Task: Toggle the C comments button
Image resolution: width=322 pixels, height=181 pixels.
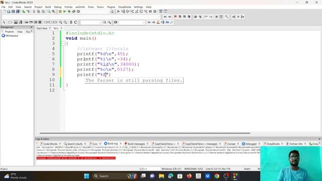Action: point(75,22)
